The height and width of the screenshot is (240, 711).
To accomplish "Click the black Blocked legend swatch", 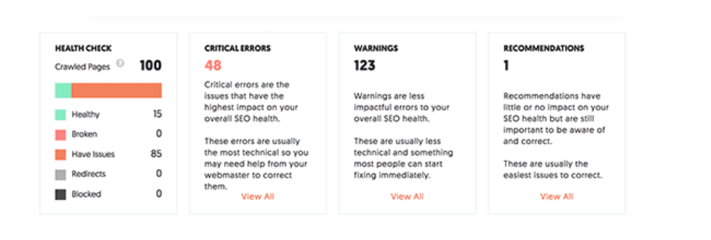I will click(60, 194).
